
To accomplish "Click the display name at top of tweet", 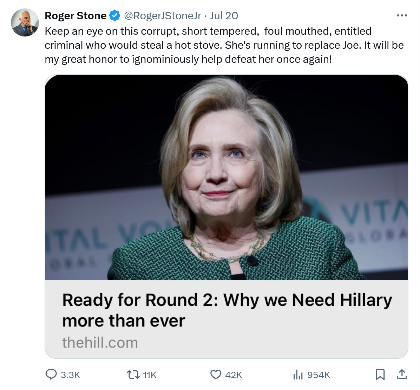I will 76,16.
